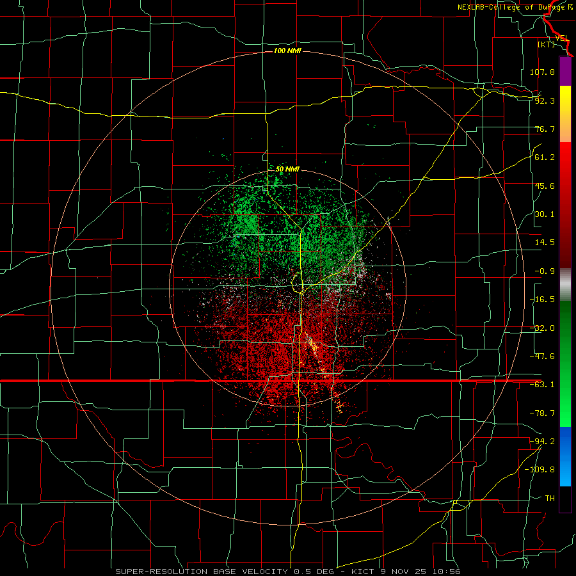Select the -94.2 legend value
This screenshot has height=576, width=576.
542,442
